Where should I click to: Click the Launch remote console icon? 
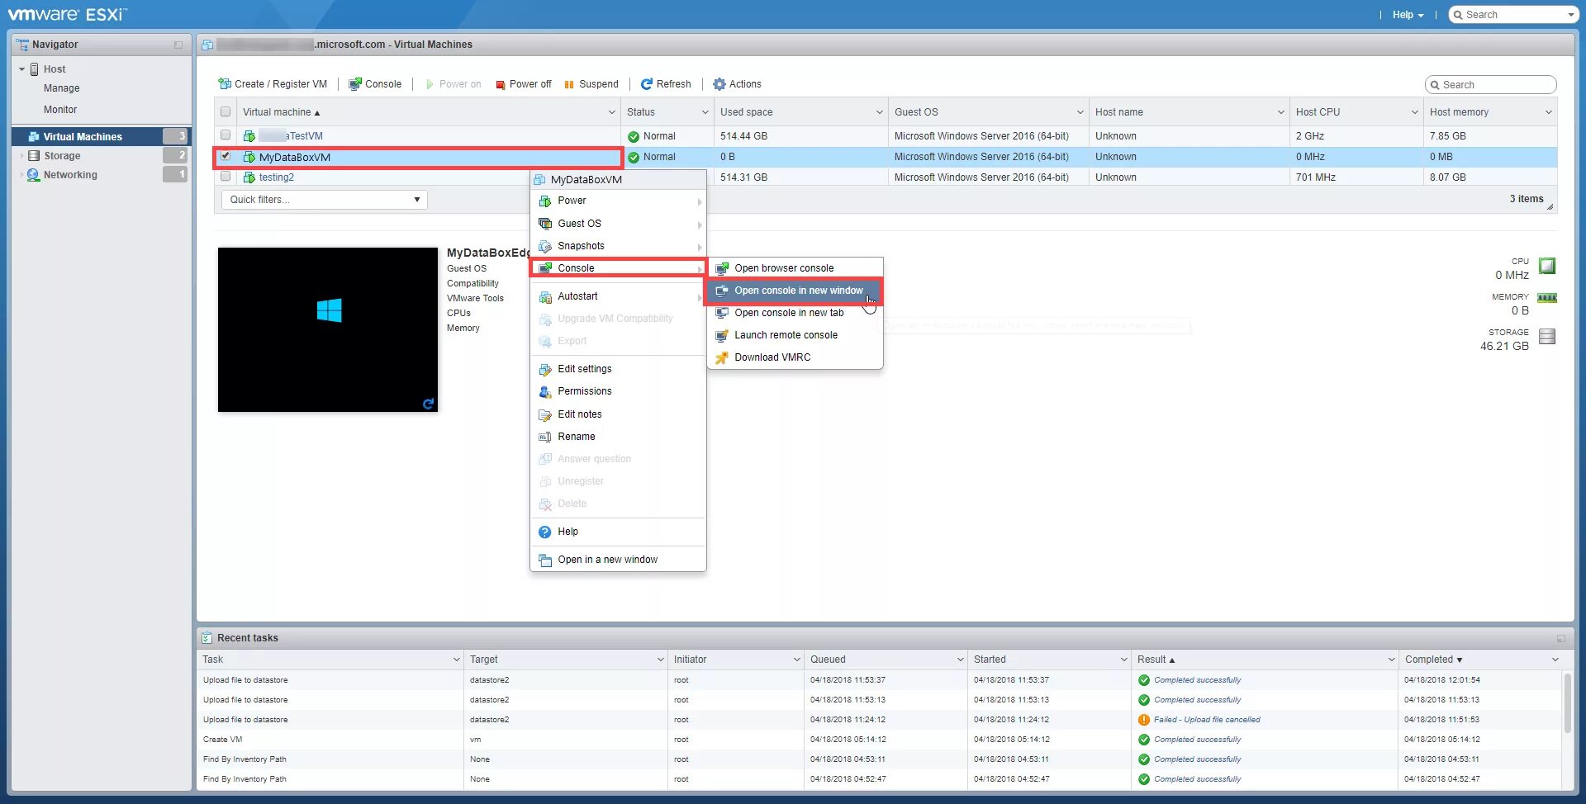[x=722, y=335]
